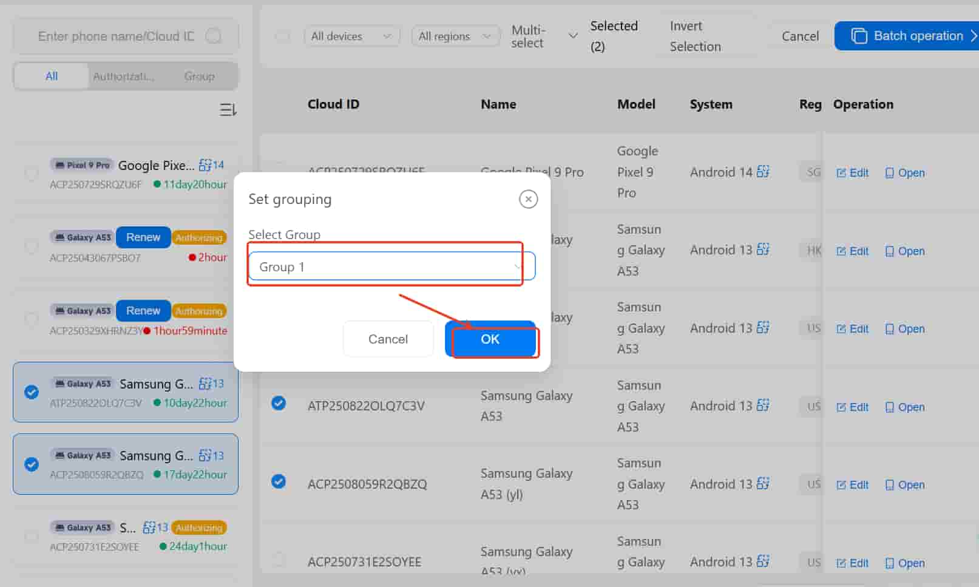Expand the All devices dropdown
The width and height of the screenshot is (979, 587).
pyautogui.click(x=351, y=36)
